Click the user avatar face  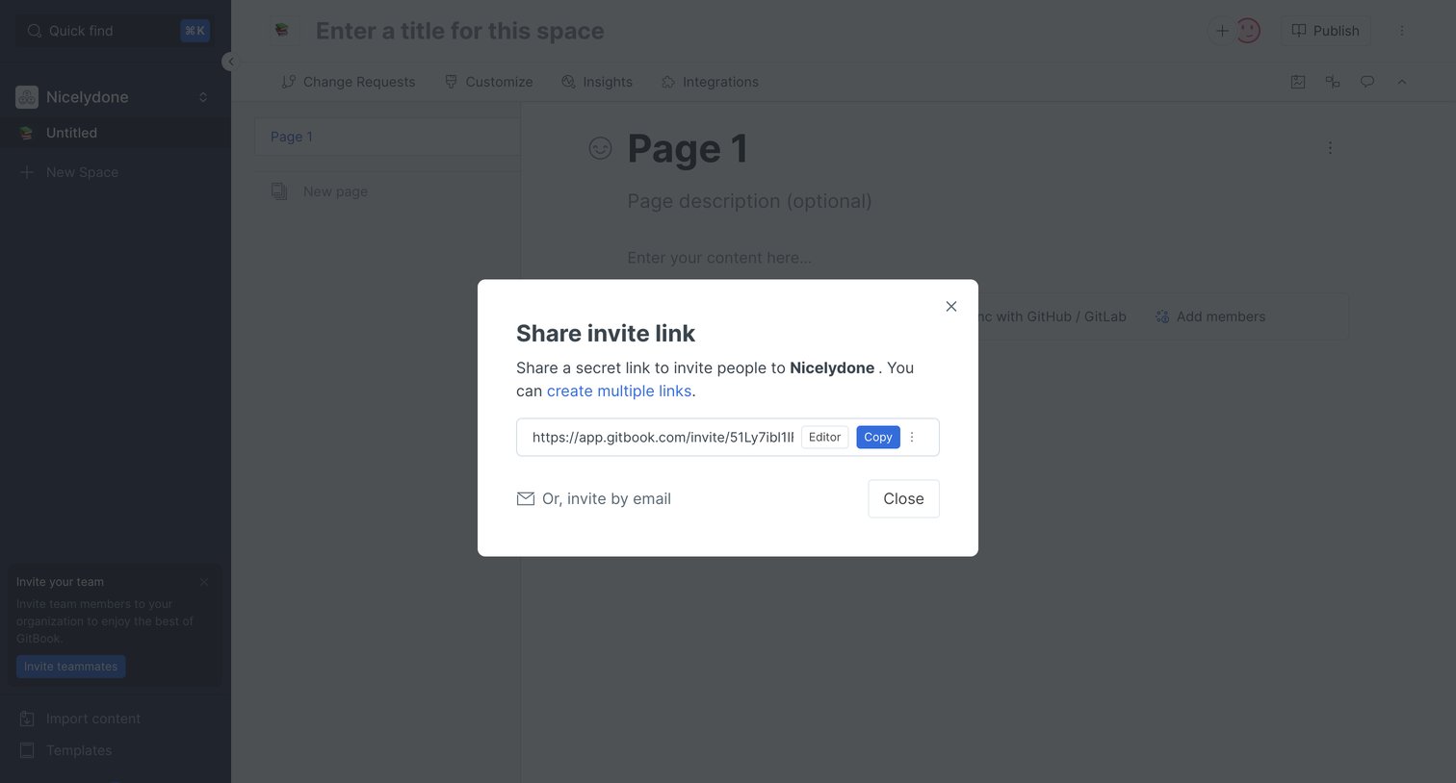(x=1248, y=31)
